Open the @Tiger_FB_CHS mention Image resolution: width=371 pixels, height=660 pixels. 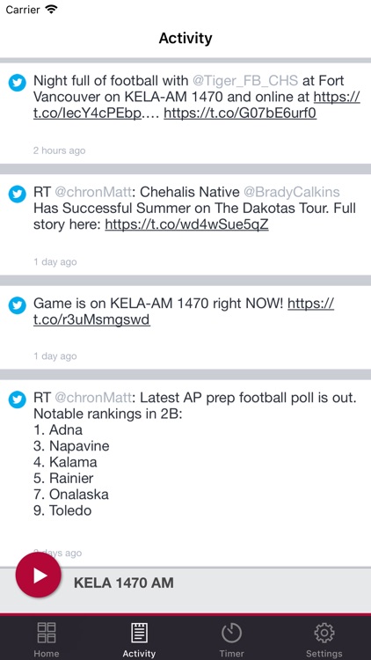(x=245, y=80)
